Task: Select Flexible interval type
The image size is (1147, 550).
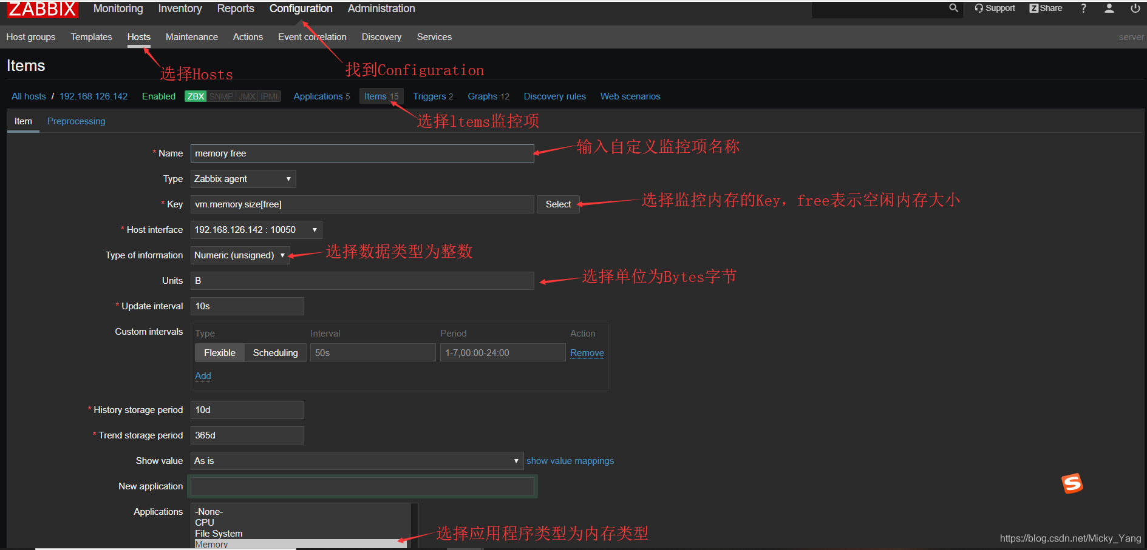Action: (x=220, y=353)
